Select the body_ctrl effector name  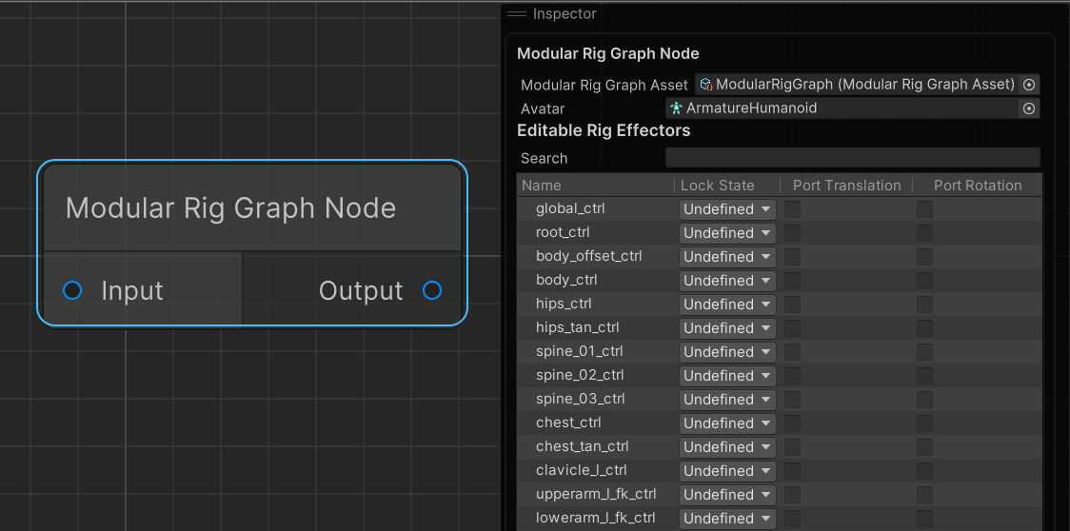pos(567,280)
